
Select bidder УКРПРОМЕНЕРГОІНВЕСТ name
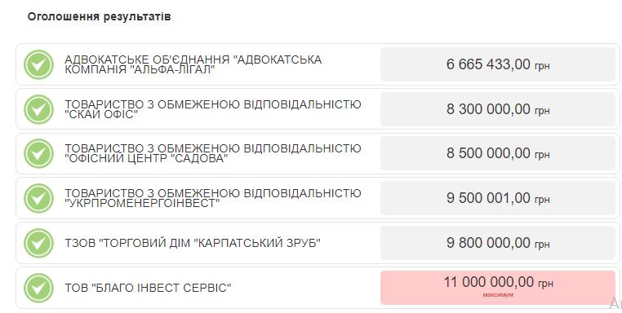(x=213, y=199)
